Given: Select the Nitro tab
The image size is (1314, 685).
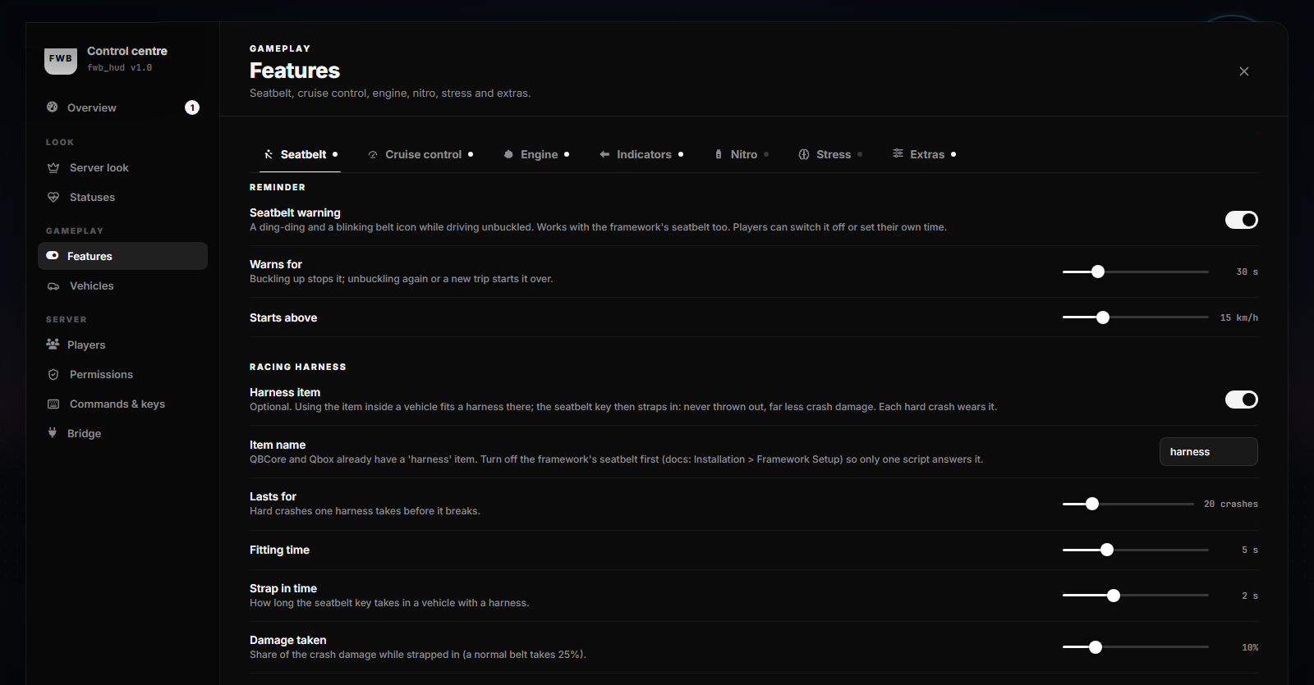Looking at the screenshot, I should pyautogui.click(x=742, y=154).
